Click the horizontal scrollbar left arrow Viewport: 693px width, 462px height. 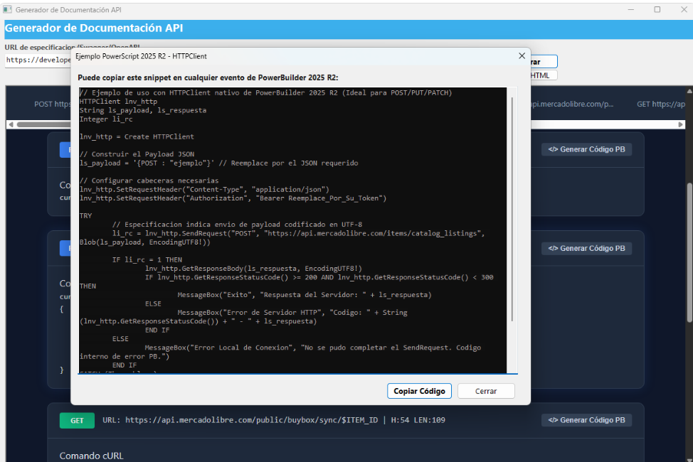[11, 124]
